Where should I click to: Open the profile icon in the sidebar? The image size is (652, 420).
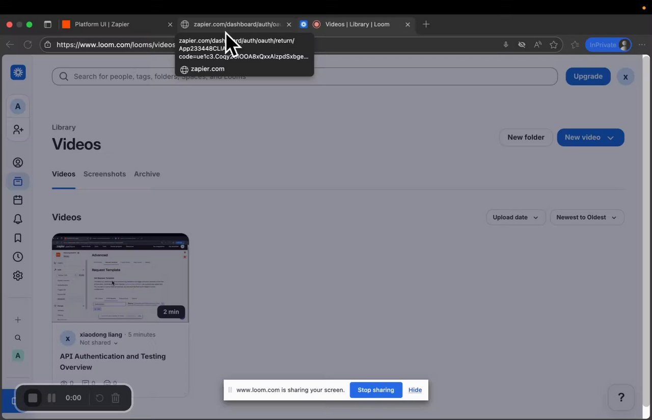pos(18,163)
